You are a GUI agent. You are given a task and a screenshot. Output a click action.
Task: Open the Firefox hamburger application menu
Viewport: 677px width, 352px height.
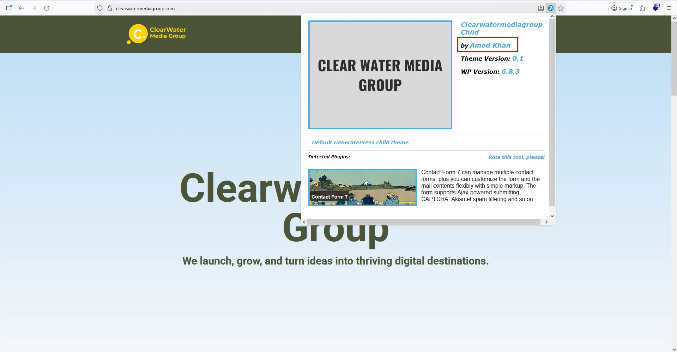click(669, 8)
